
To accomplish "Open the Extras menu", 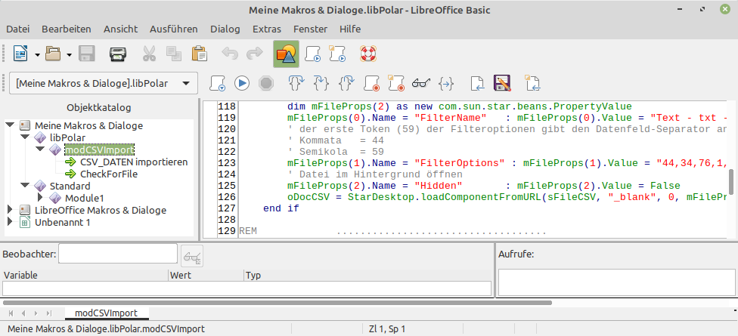I will coord(267,29).
